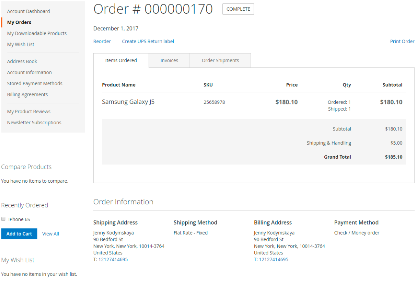
Task: Go to Account Dashboard
Action: click(x=28, y=11)
